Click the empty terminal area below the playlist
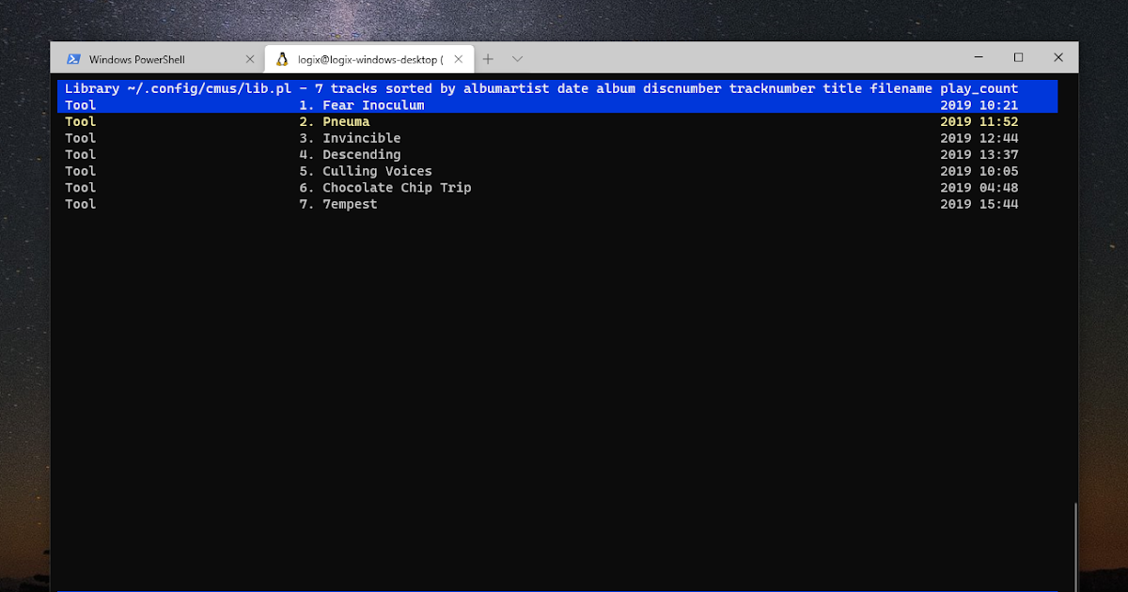Screen dimensions: 1128x592 564,376
